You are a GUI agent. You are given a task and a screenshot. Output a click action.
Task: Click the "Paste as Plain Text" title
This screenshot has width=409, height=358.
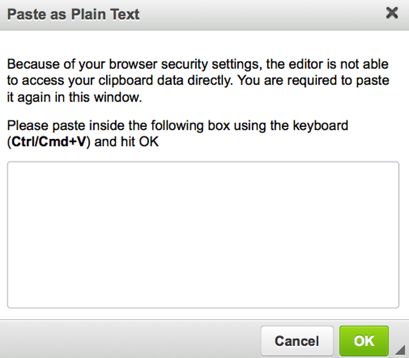(73, 13)
